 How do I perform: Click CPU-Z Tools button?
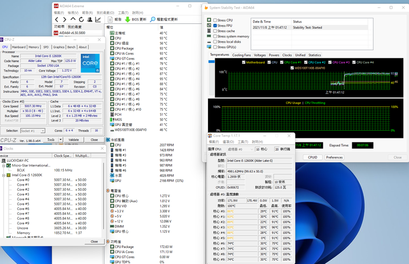[51, 140]
